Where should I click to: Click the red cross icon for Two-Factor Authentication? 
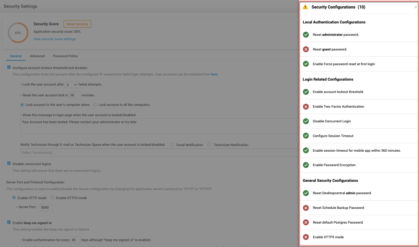coord(306,107)
